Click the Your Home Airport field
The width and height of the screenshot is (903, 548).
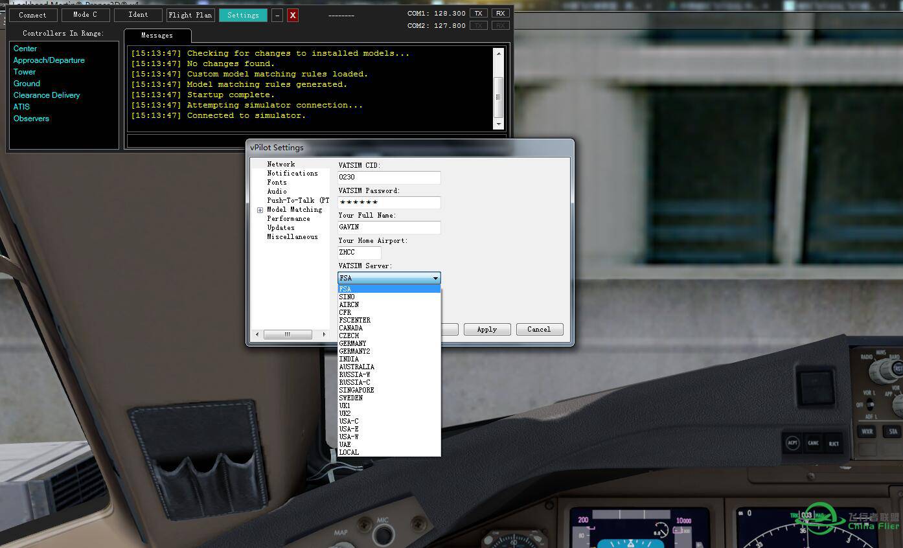pos(360,253)
